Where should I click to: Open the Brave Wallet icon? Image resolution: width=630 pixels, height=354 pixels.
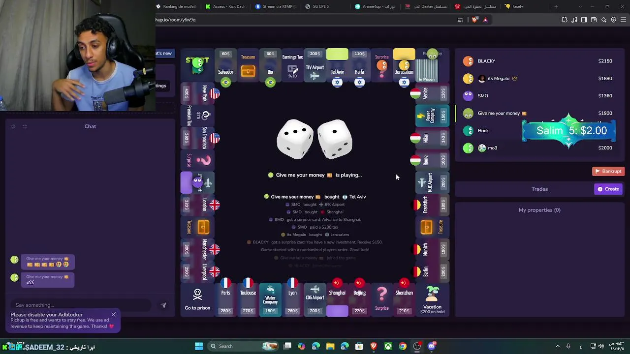tap(594, 20)
